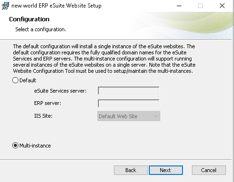234x182 pixels.
Task: Close the eSuite Website Setup window
Action: pos(222,6)
